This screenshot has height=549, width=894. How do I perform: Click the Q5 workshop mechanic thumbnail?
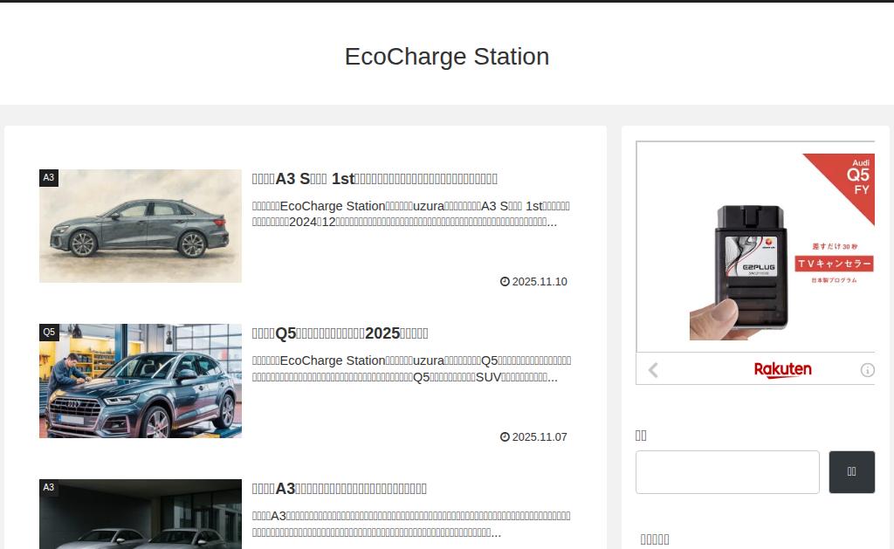coord(141,381)
